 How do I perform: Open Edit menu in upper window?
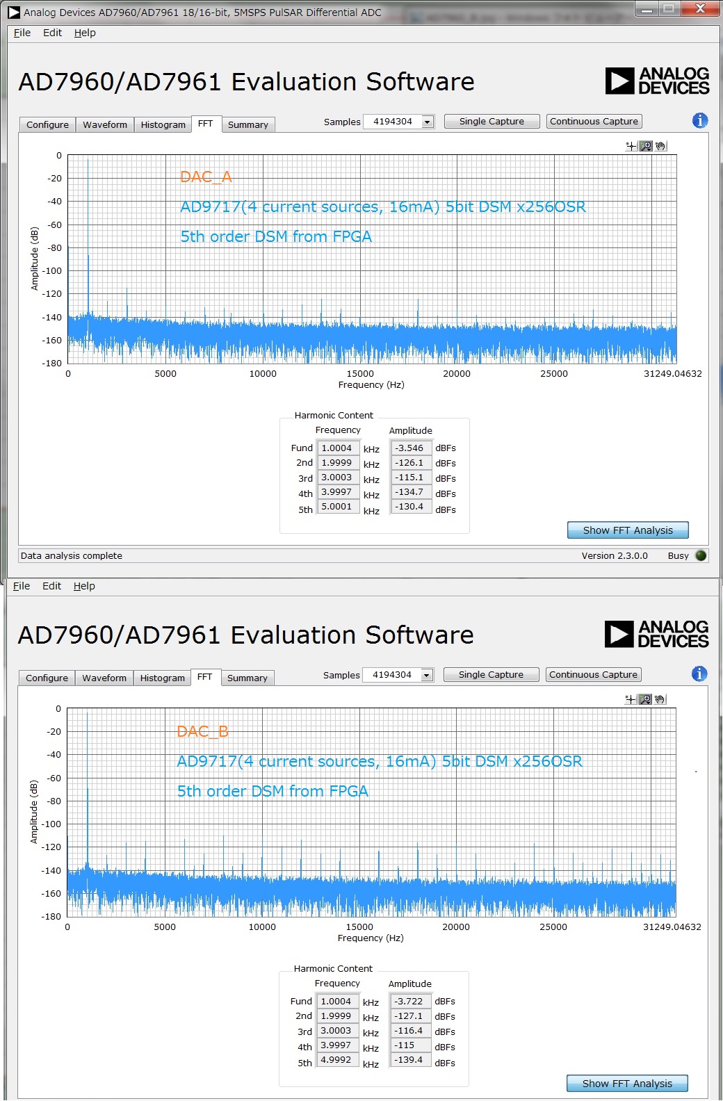(52, 33)
